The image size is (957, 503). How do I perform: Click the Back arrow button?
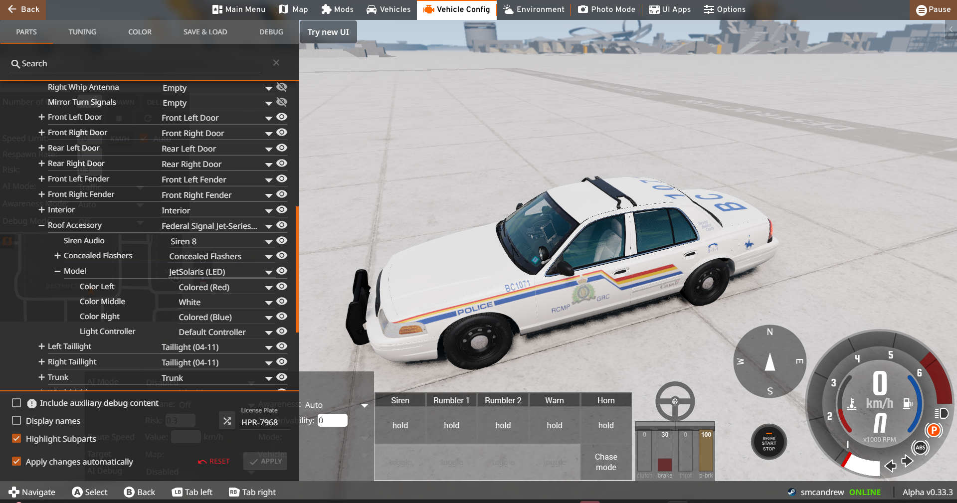coord(23,9)
